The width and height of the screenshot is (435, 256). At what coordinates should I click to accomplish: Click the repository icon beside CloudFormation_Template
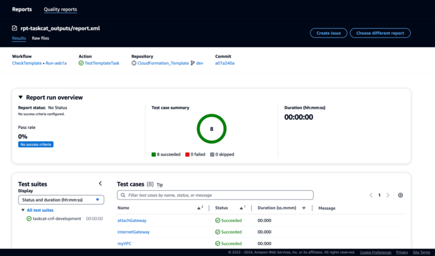(134, 63)
